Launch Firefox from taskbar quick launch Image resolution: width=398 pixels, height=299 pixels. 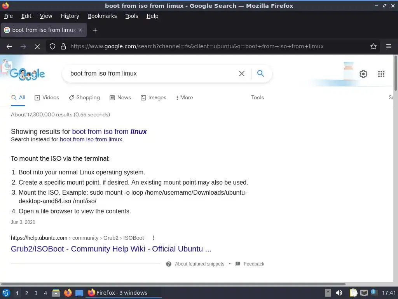[x=68, y=293]
